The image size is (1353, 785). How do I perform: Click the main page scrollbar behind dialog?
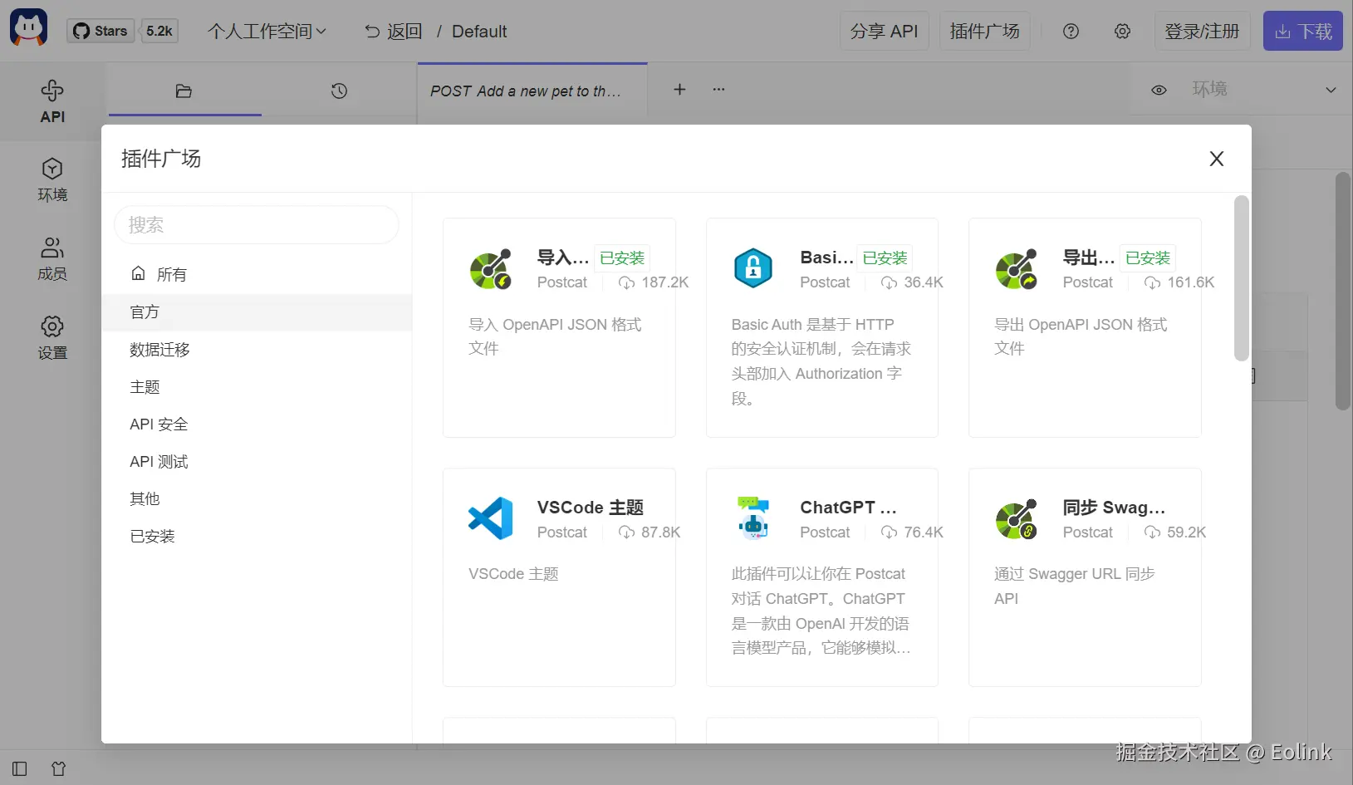tap(1343, 291)
